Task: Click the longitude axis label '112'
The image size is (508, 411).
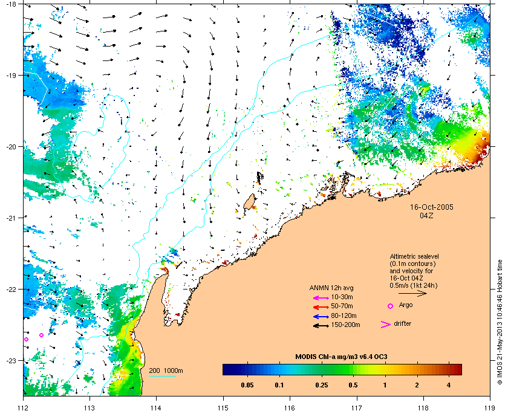Action: click(24, 408)
